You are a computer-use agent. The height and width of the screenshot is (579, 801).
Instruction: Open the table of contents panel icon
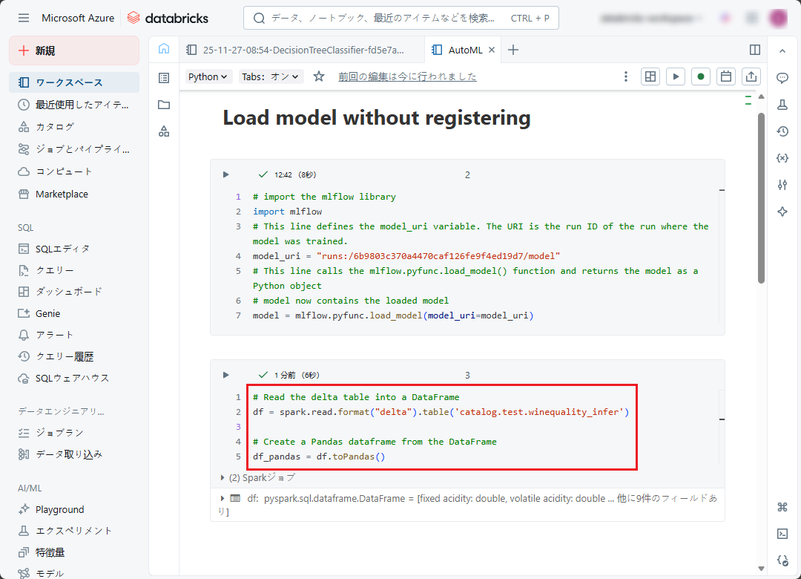pos(164,77)
